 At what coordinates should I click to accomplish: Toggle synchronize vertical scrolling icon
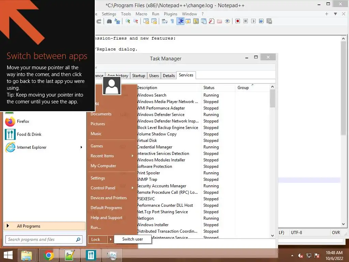pos(146,21)
